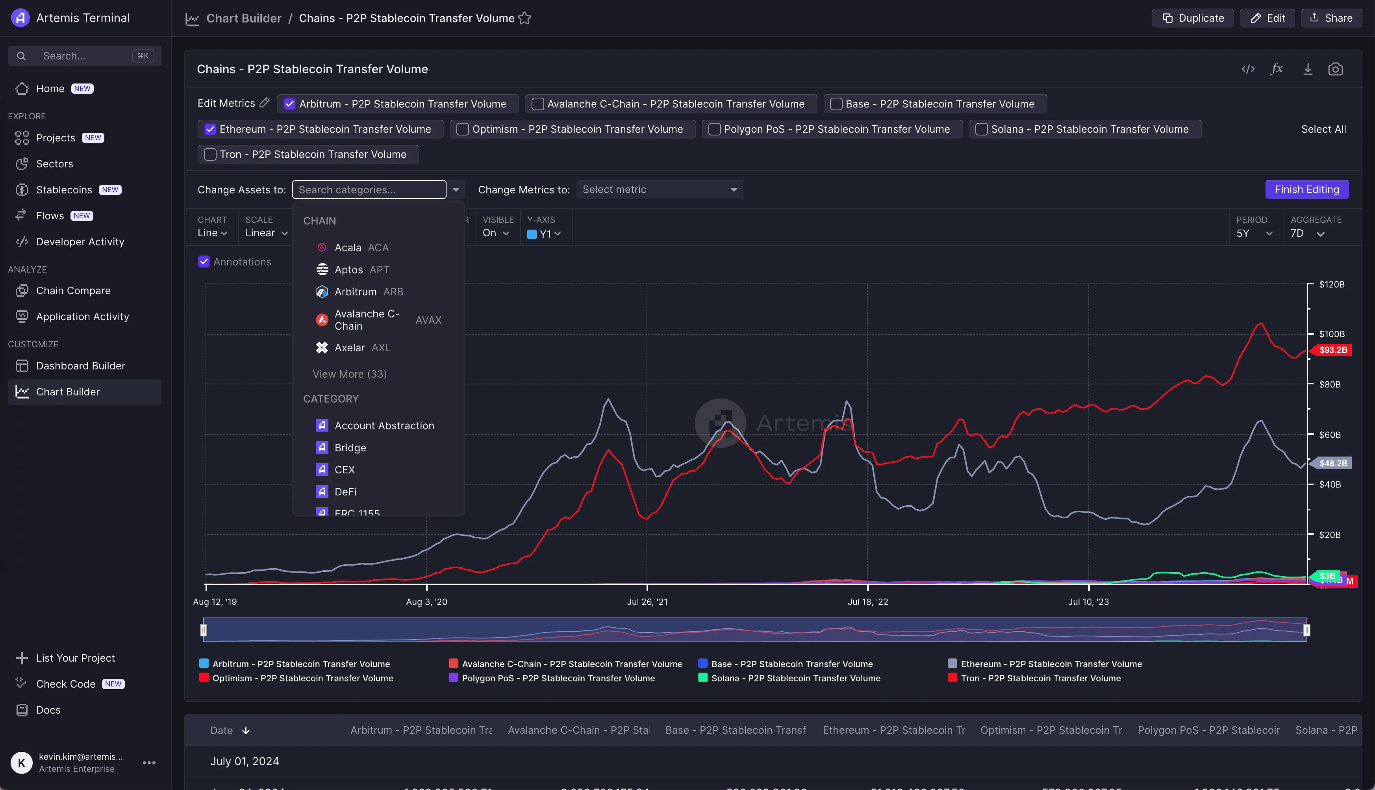
Task: Open the Dashboard Builder icon
Action: (22, 366)
